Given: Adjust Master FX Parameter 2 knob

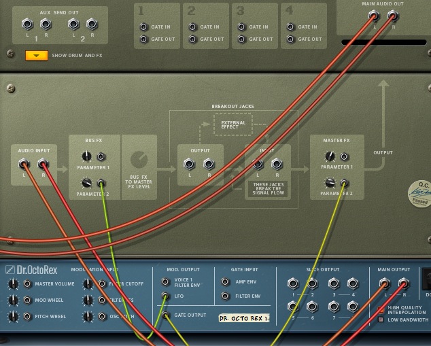Looking at the screenshot, I should tap(330, 182).
